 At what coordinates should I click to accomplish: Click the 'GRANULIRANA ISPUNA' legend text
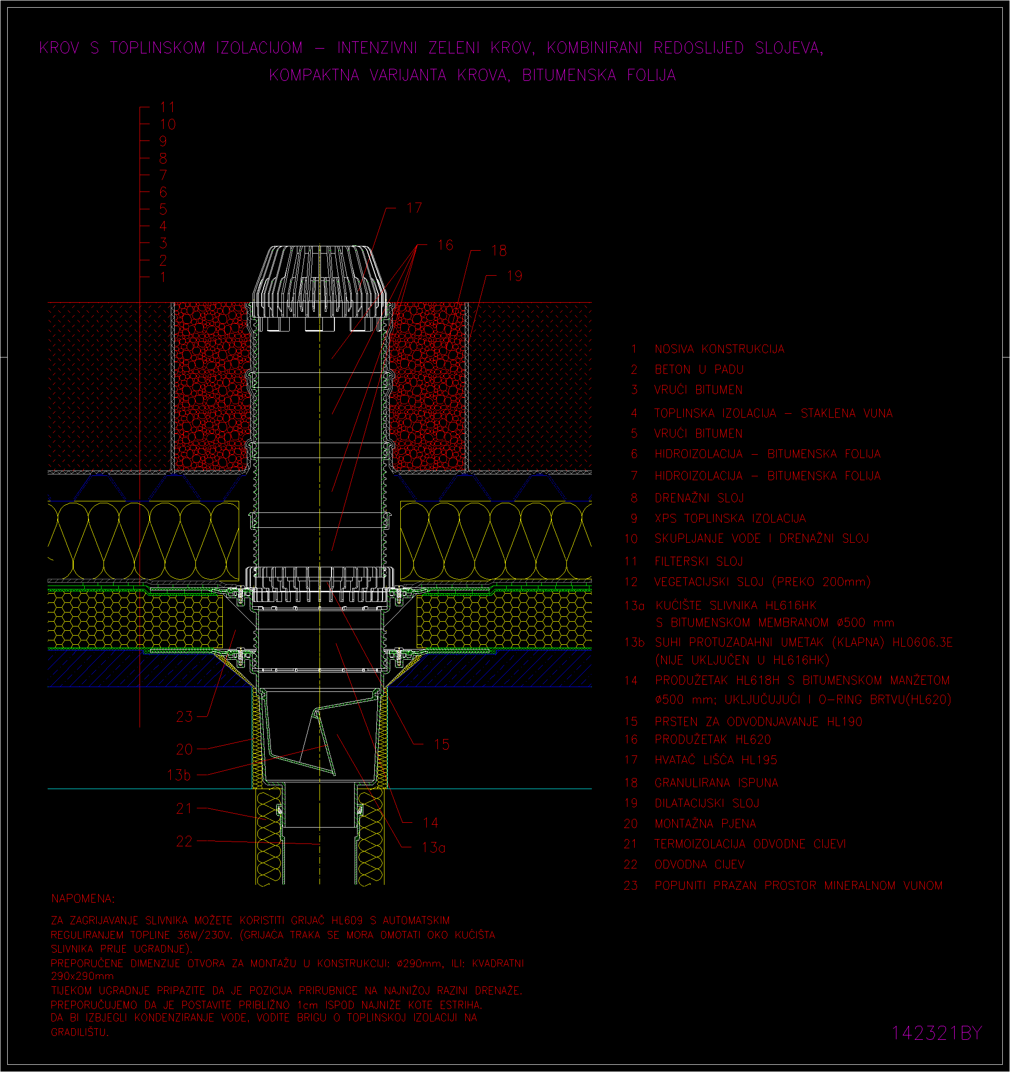pyautogui.click(x=716, y=782)
